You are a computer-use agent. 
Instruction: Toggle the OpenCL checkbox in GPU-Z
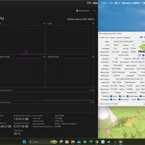[111, 96]
